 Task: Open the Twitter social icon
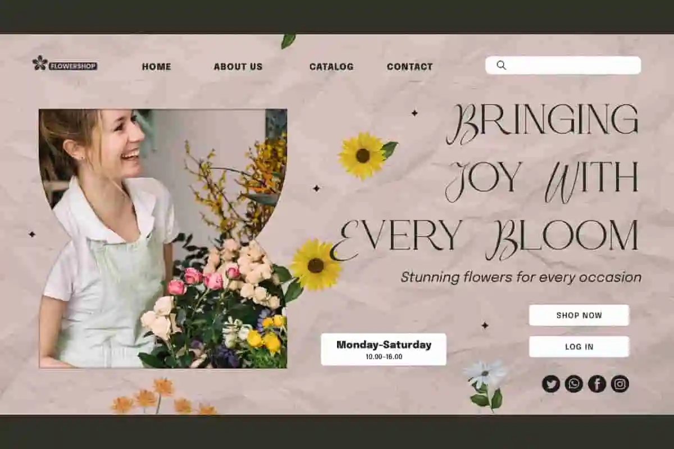[x=550, y=384]
